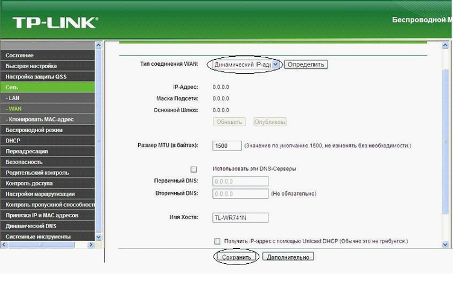Click the Вторичный DNS input field

coord(240,194)
